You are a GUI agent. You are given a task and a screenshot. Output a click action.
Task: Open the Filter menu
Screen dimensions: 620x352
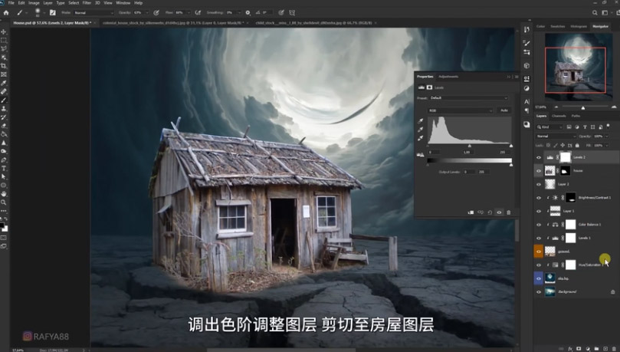(87, 3)
